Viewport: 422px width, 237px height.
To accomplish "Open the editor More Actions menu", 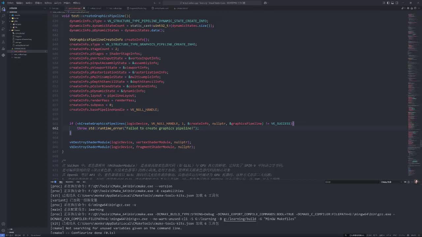I will 419,8.
